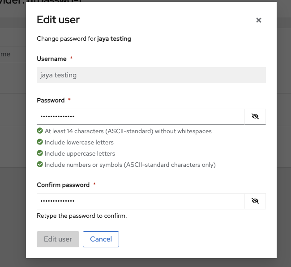Click the Confirm password label
Screen dimensions: 291x267
coord(63,185)
